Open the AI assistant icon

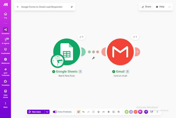pos(140,112)
